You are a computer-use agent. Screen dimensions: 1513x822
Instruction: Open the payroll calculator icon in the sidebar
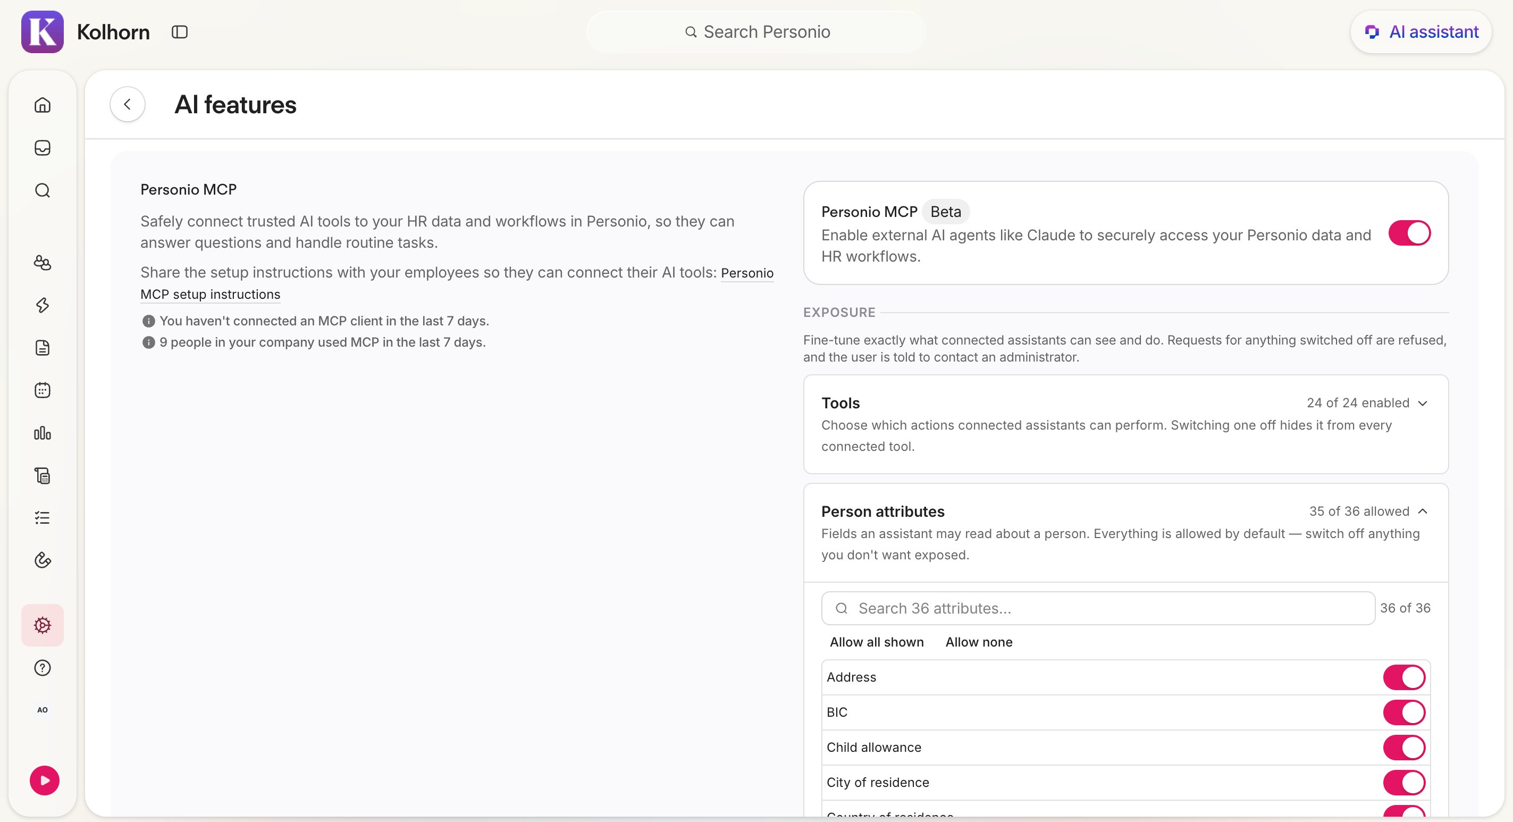click(43, 475)
